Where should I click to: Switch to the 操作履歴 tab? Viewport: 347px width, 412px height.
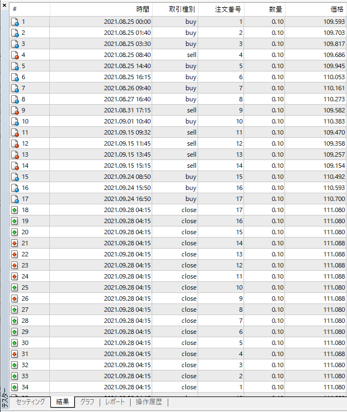point(148,402)
